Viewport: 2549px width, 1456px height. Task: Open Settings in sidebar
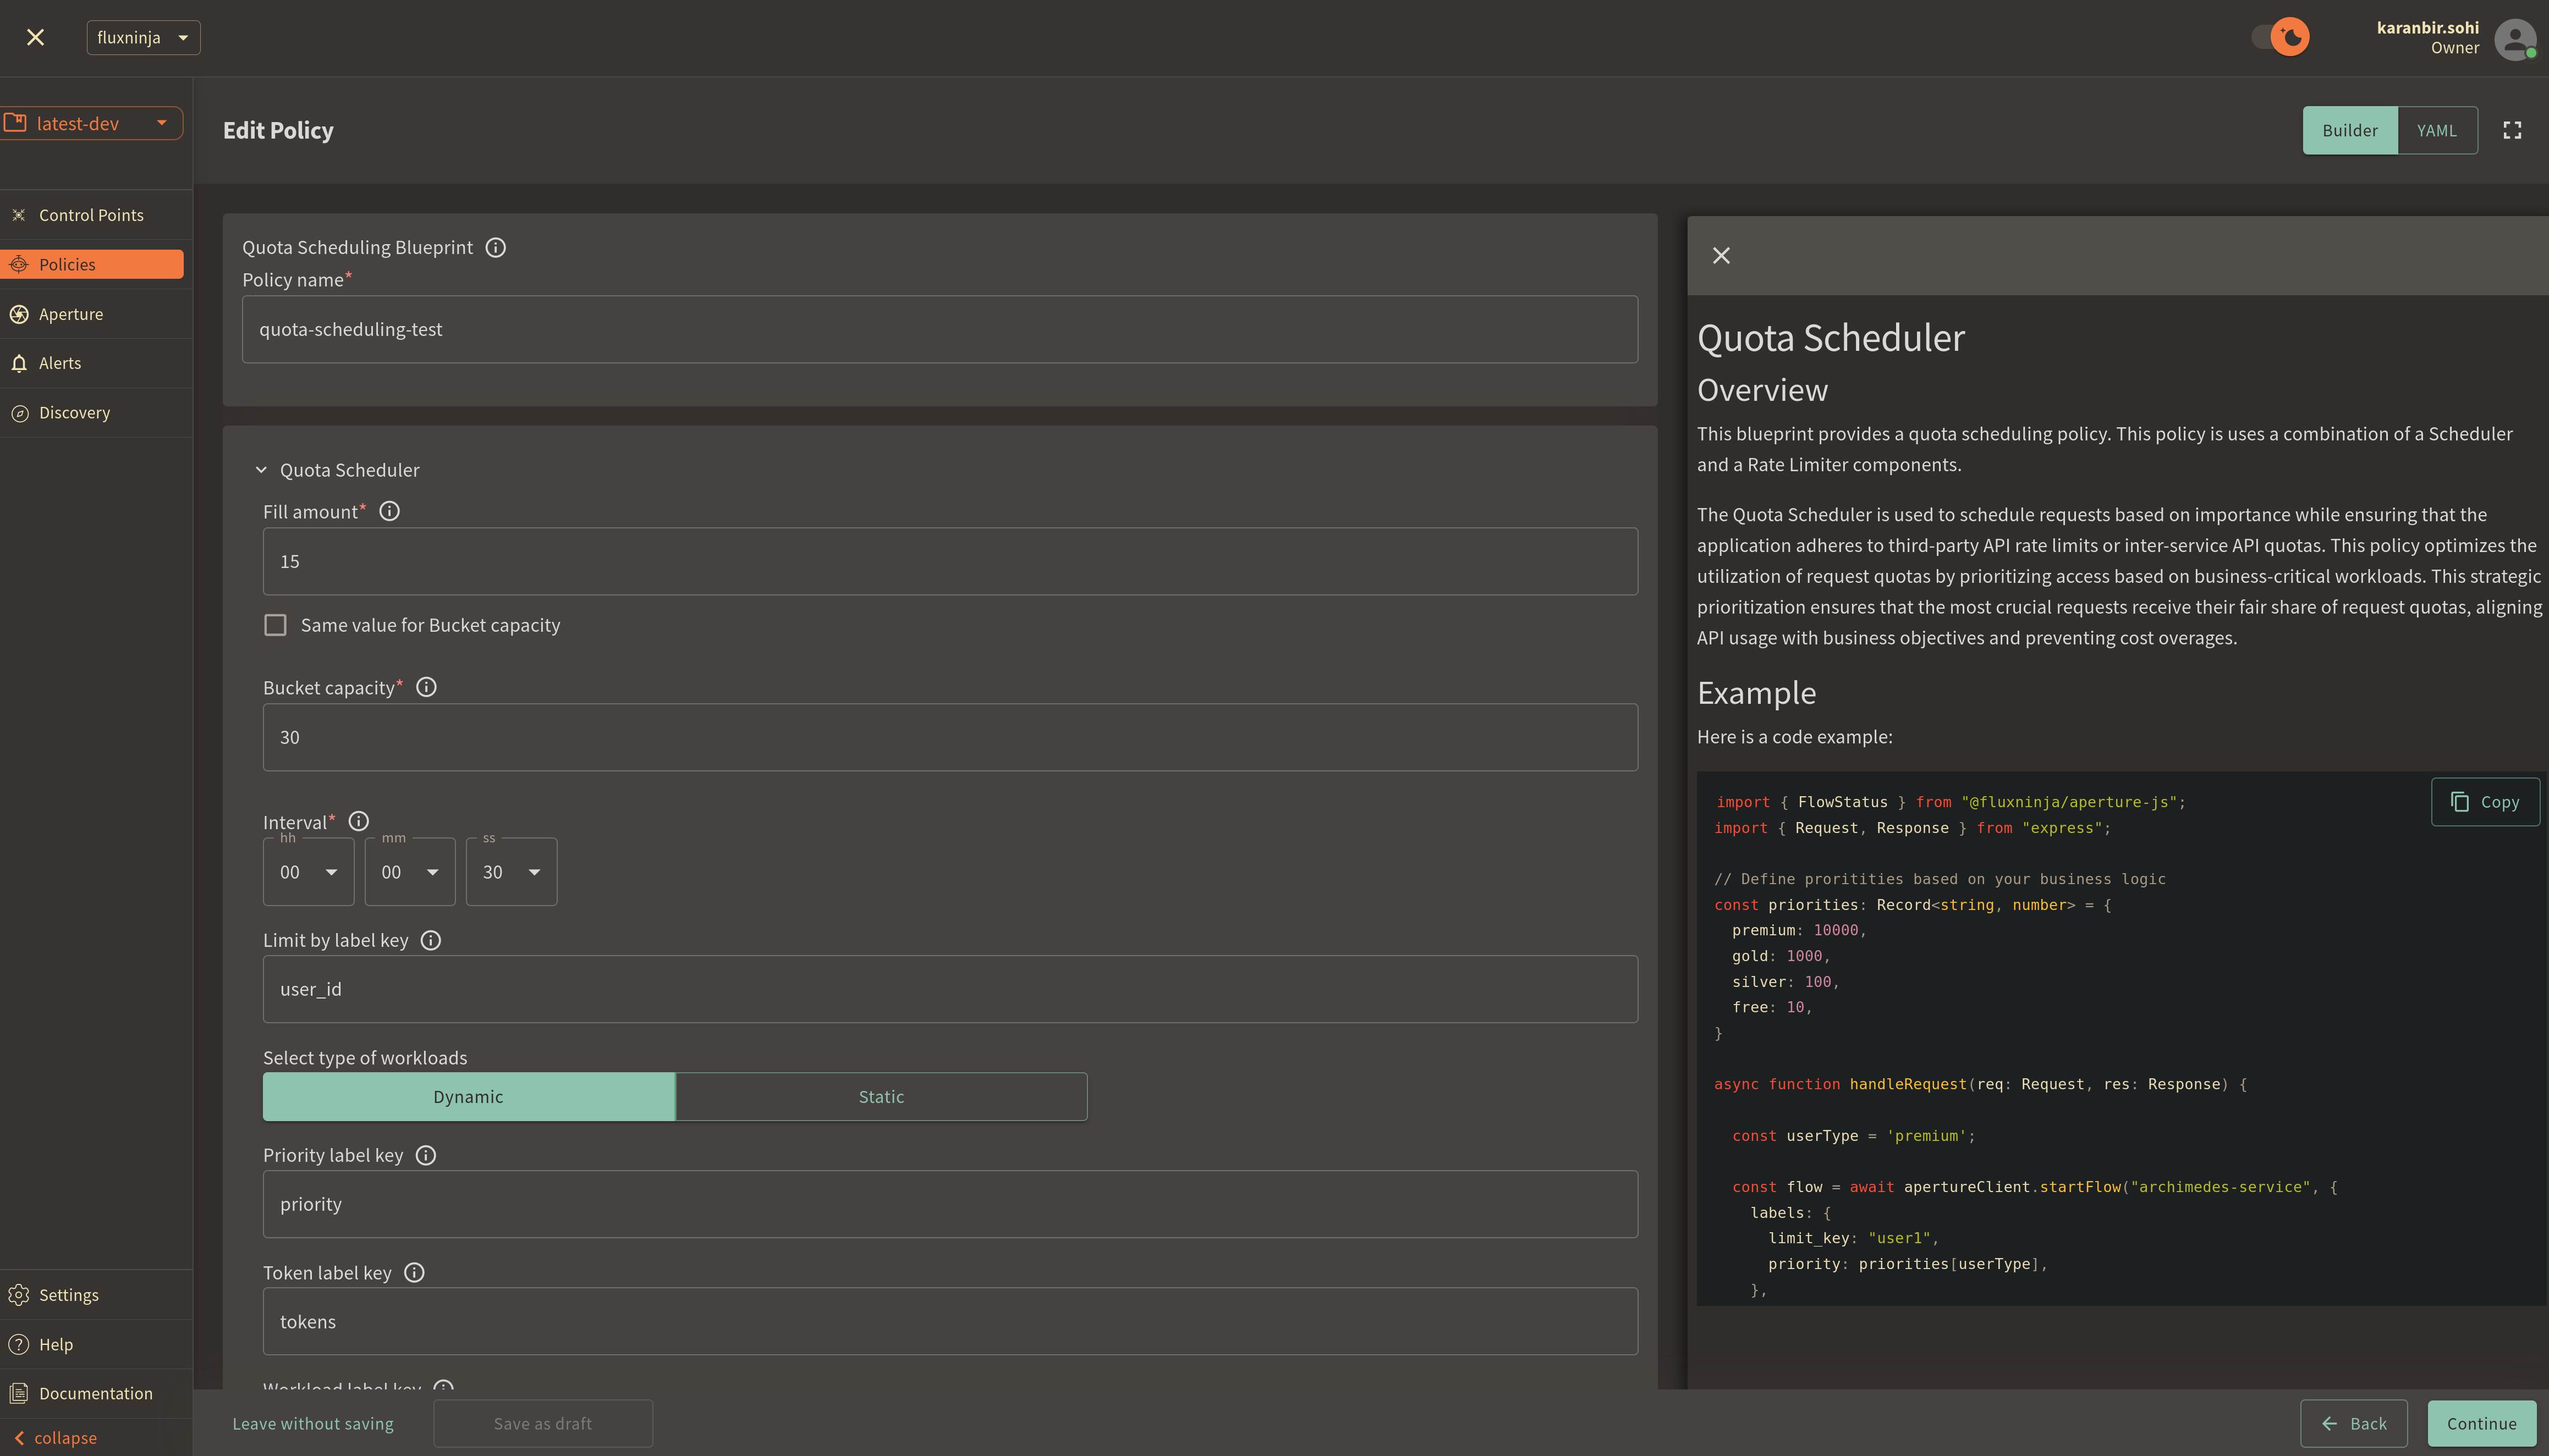[x=91, y=1295]
